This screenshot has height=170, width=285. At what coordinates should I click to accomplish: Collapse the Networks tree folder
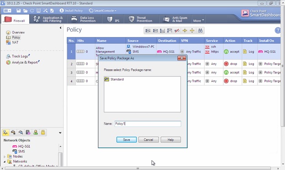click(5, 161)
